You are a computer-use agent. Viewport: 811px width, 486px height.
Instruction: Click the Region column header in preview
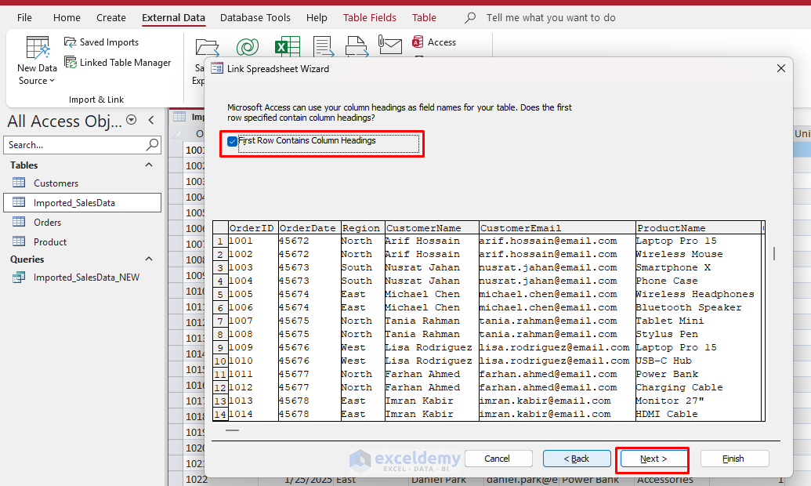point(363,228)
